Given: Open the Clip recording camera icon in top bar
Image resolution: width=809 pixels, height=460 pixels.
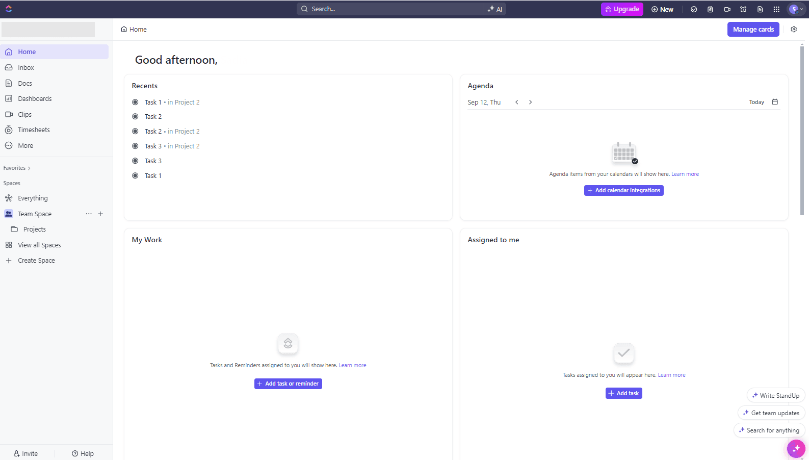Looking at the screenshot, I should pyautogui.click(x=727, y=9).
